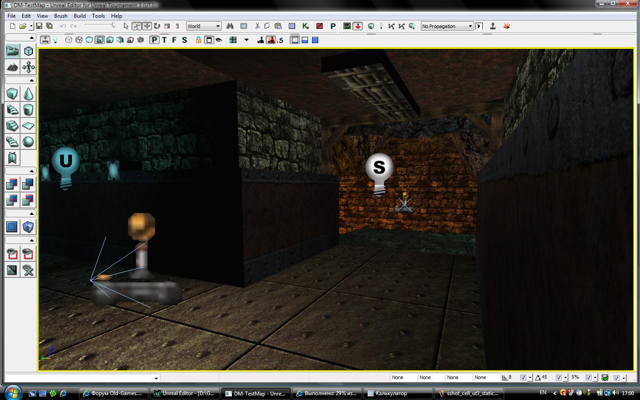Open the autosave interval dropdown arrow
This screenshot has width=640, height=400.
(x=624, y=378)
